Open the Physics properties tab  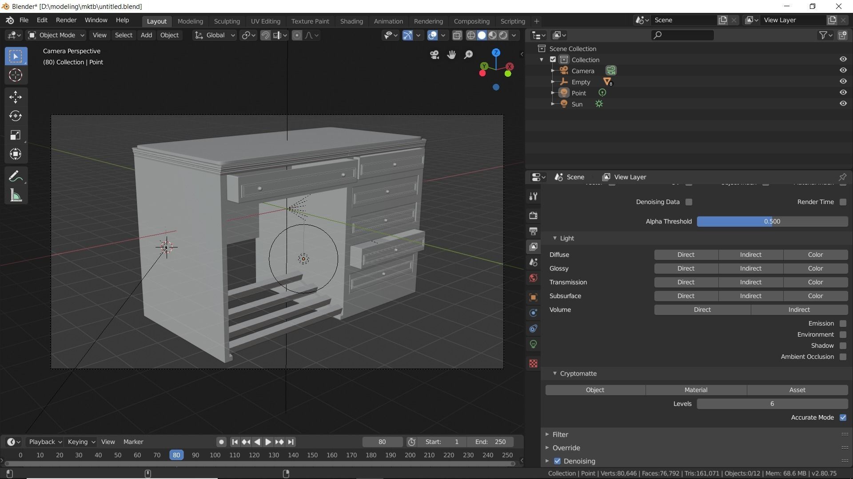(534, 313)
